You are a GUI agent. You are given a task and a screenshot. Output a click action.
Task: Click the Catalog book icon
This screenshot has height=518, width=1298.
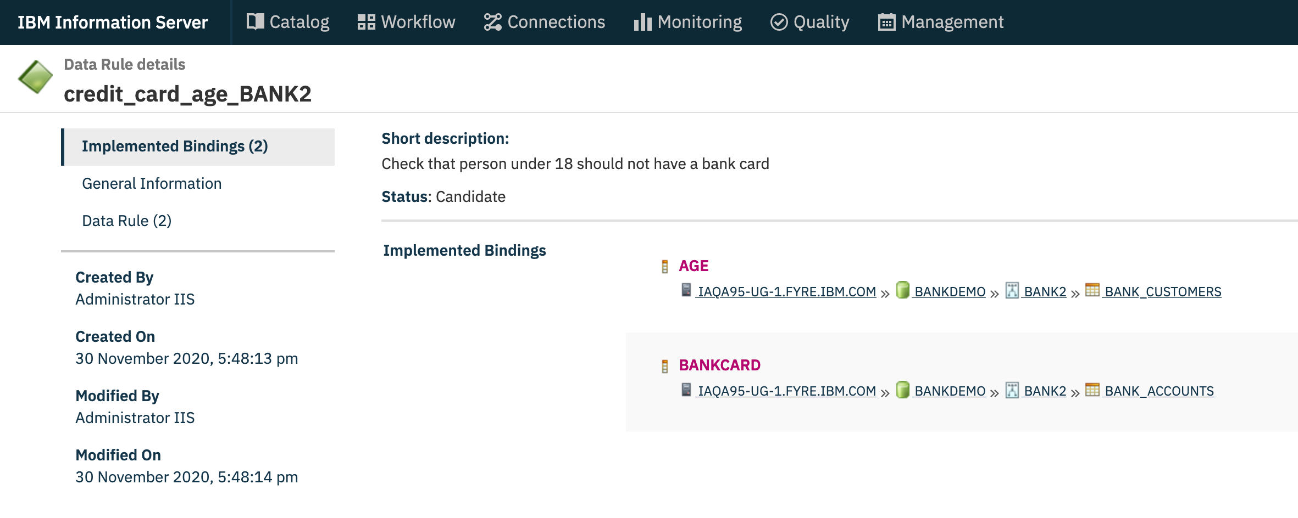pos(255,22)
